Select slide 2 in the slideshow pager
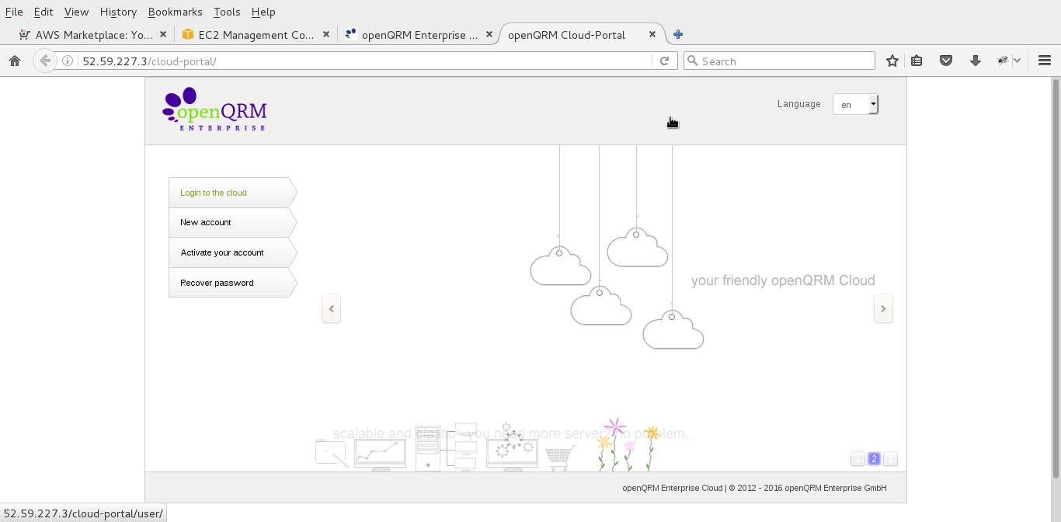This screenshot has height=522, width=1061. click(874, 459)
